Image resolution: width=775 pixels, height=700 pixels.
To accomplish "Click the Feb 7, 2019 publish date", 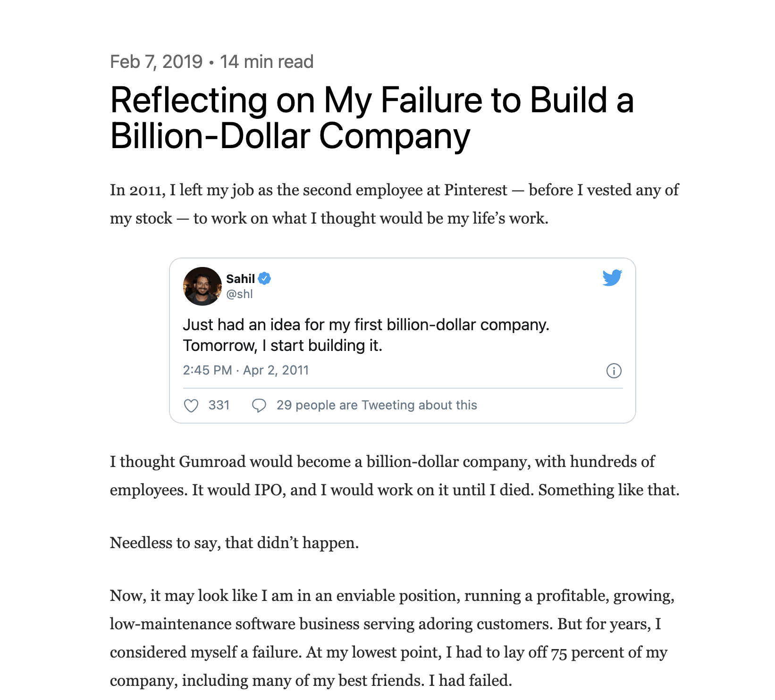I will click(156, 62).
